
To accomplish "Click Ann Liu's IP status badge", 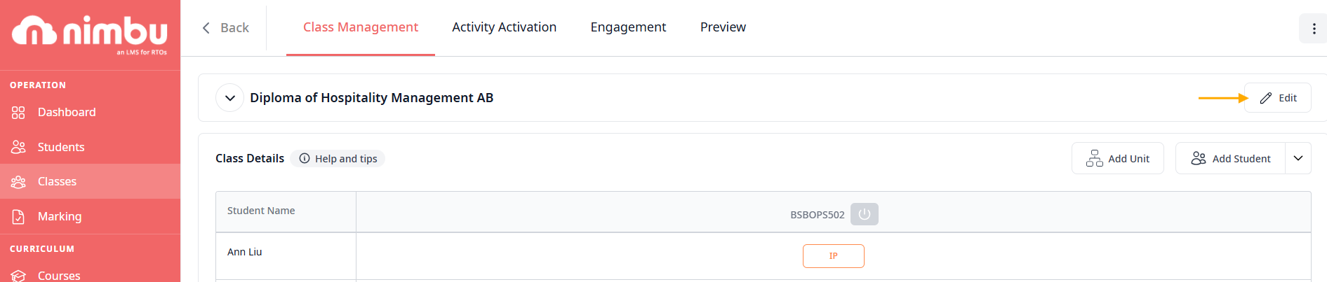I will [833, 256].
